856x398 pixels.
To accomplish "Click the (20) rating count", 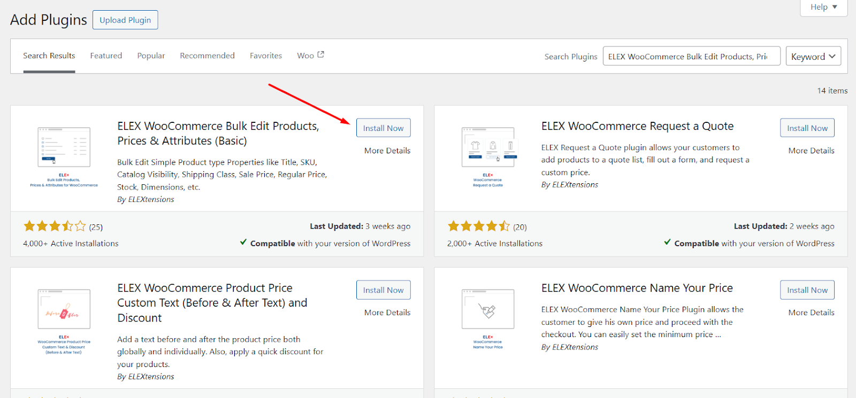I will [520, 227].
